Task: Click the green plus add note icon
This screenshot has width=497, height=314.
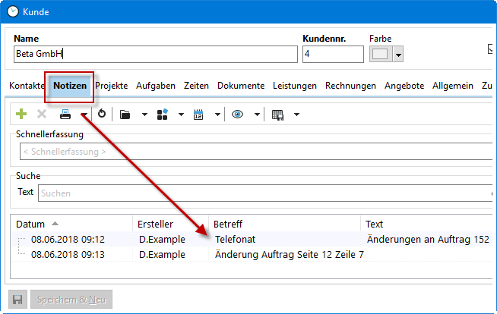Action: (21, 115)
